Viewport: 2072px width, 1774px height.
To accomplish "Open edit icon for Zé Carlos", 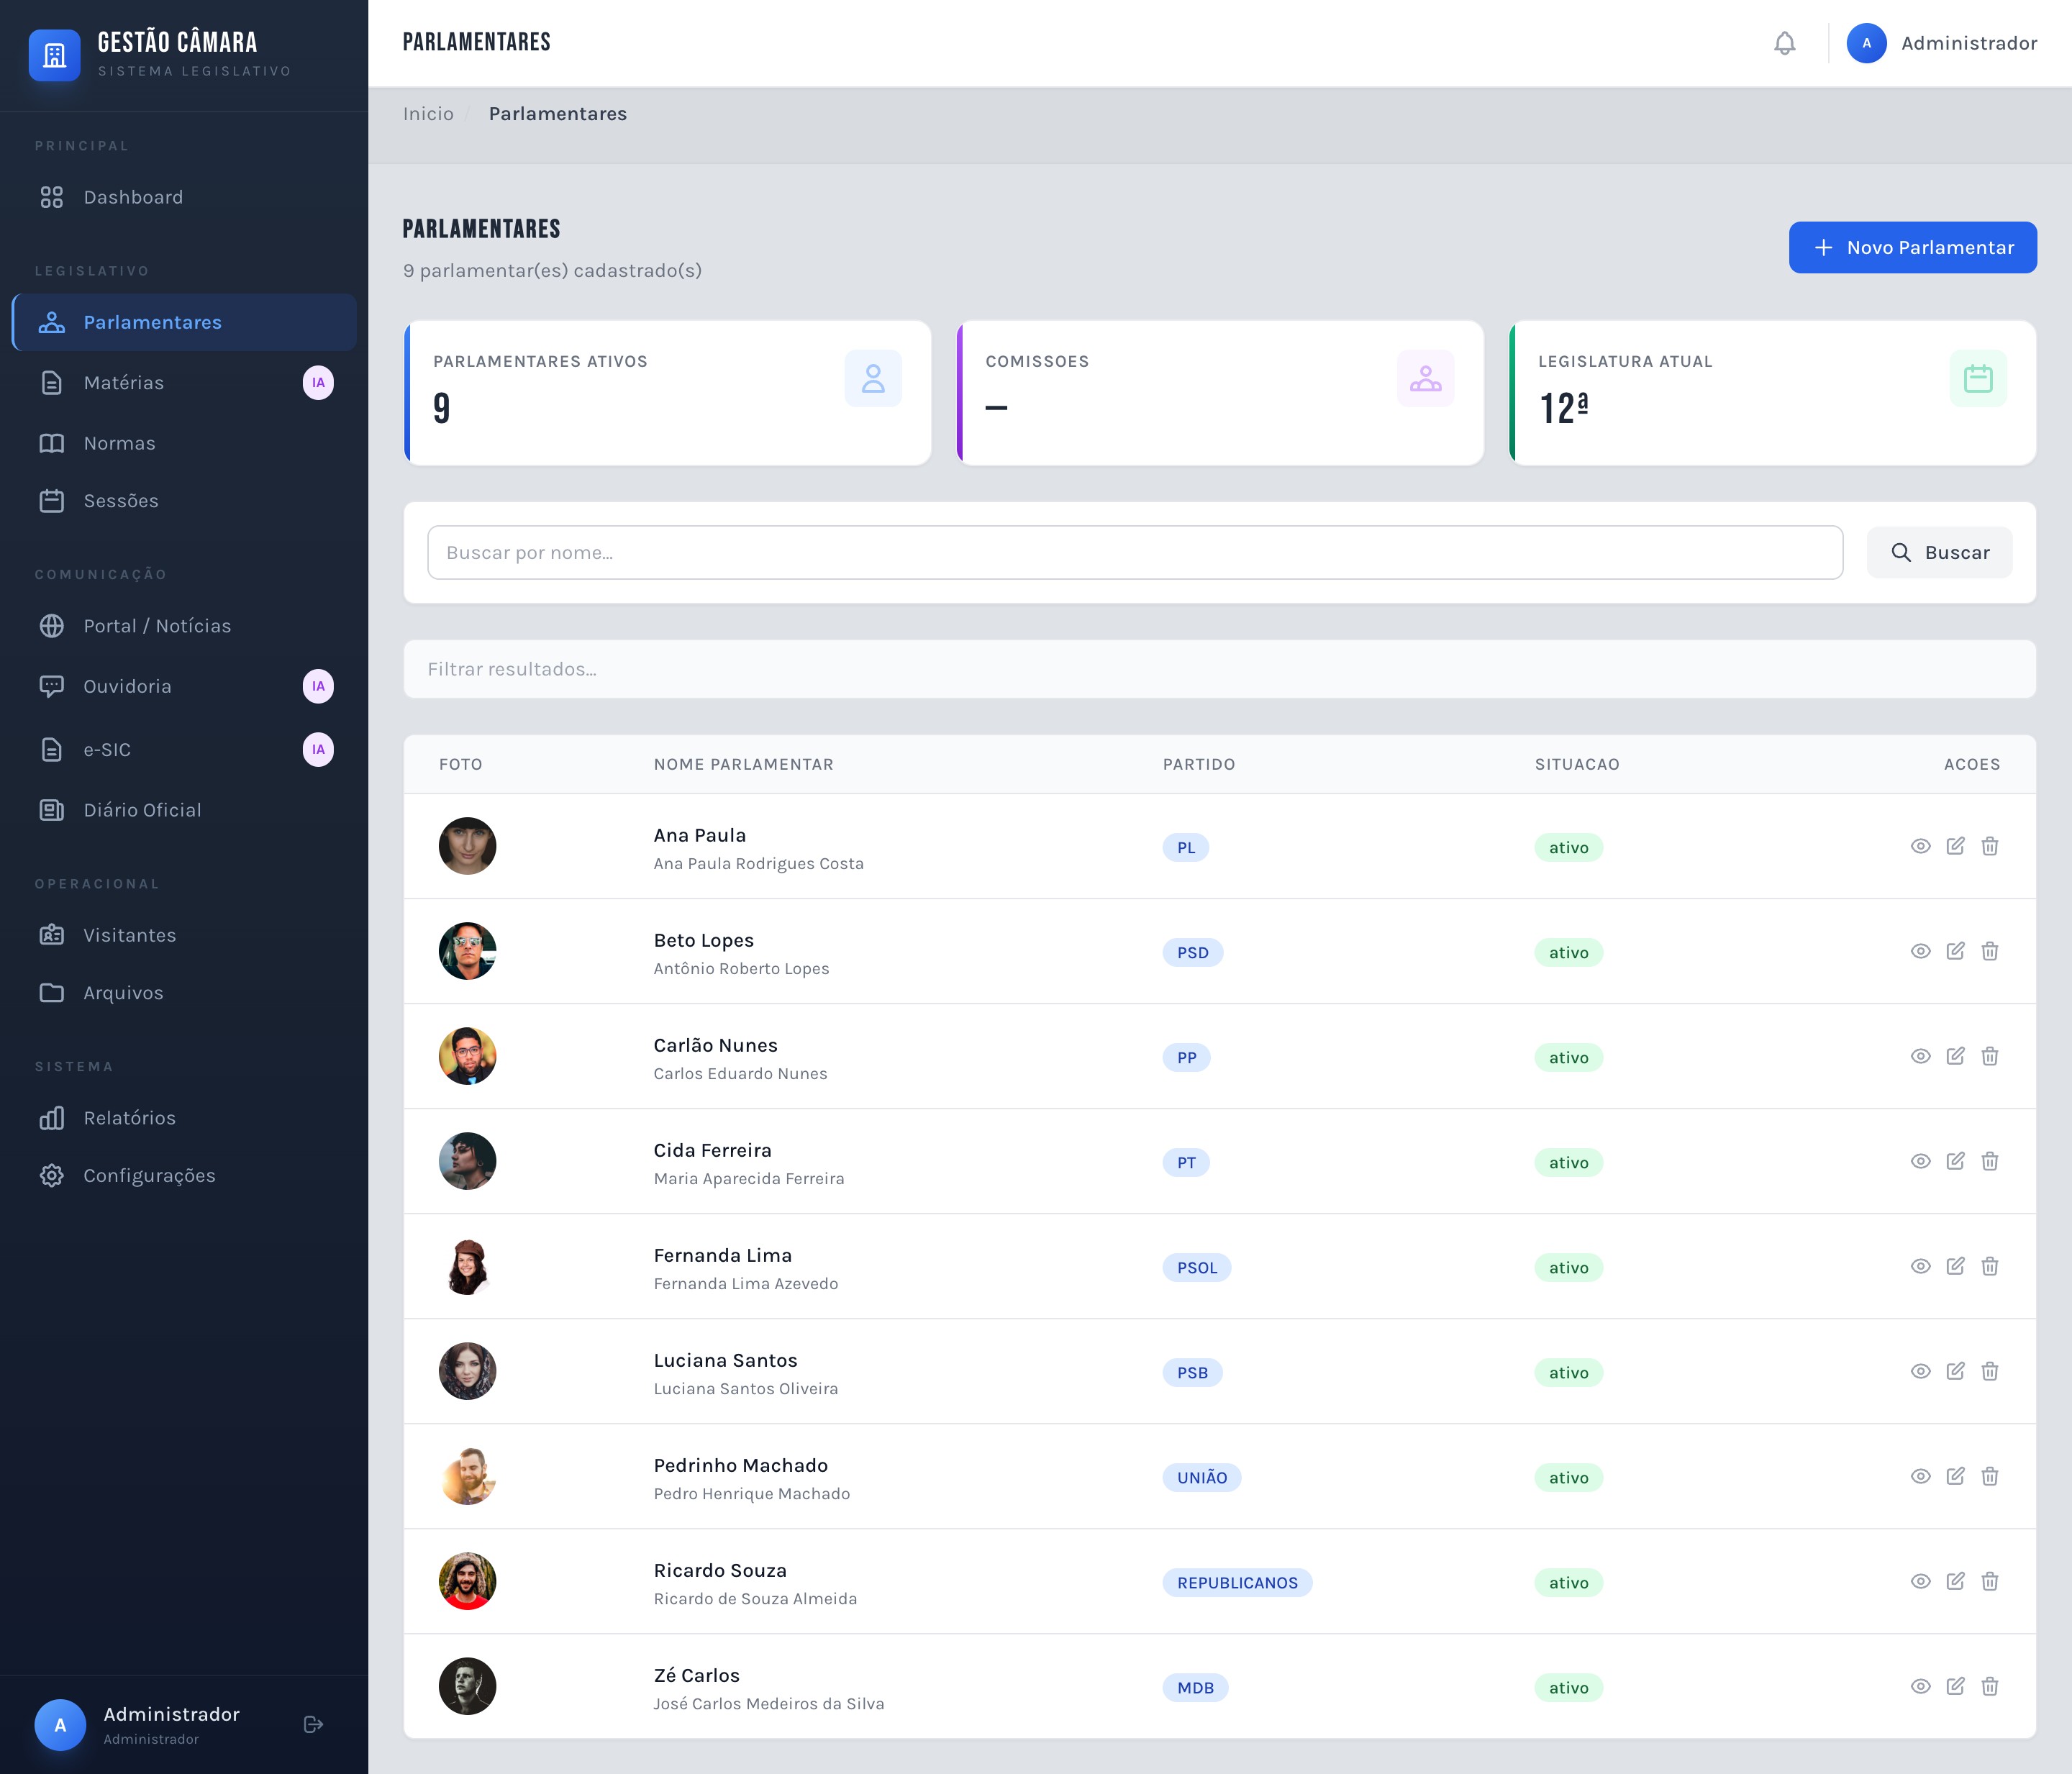I will coord(1955,1686).
